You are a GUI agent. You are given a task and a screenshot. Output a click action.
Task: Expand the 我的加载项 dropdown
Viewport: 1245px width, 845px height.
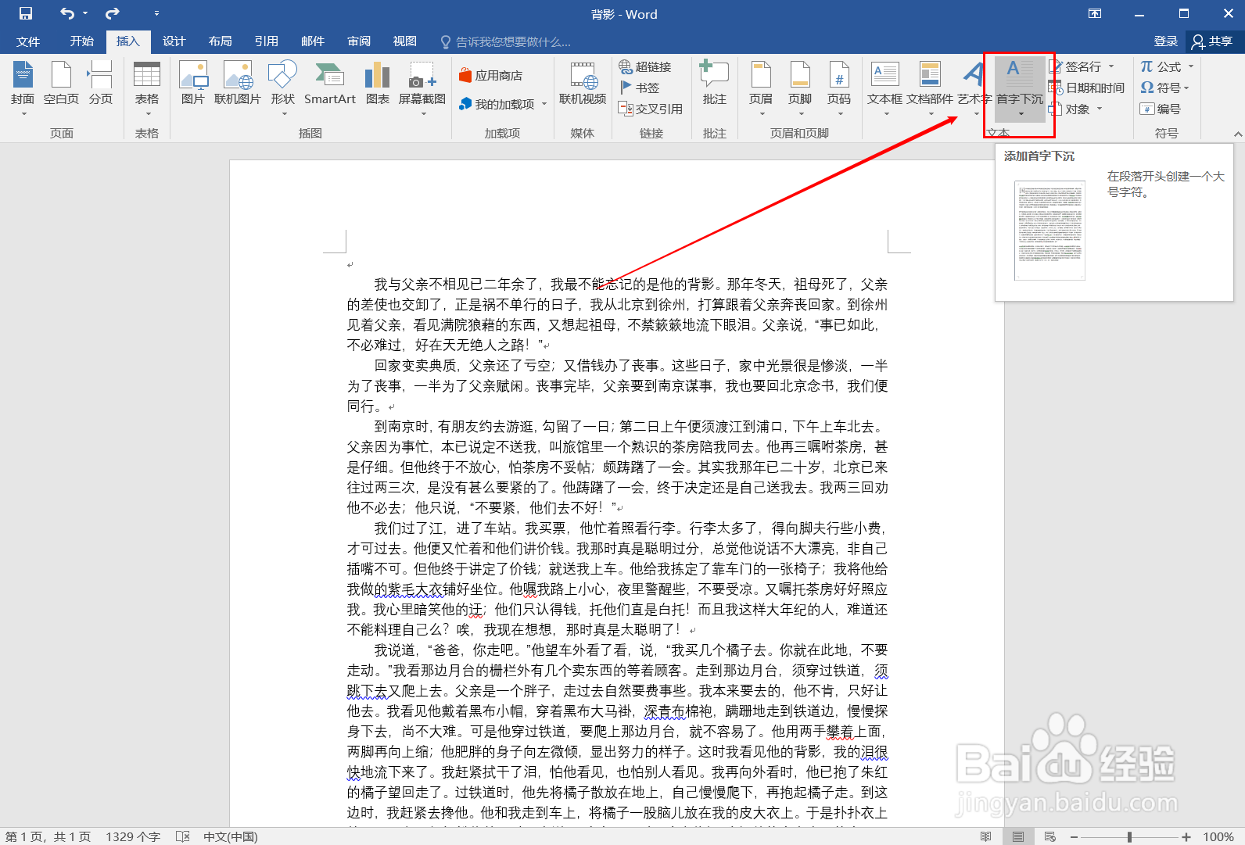(544, 104)
